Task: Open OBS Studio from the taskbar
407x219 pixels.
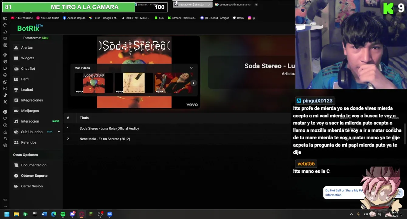Action: click(x=100, y=214)
